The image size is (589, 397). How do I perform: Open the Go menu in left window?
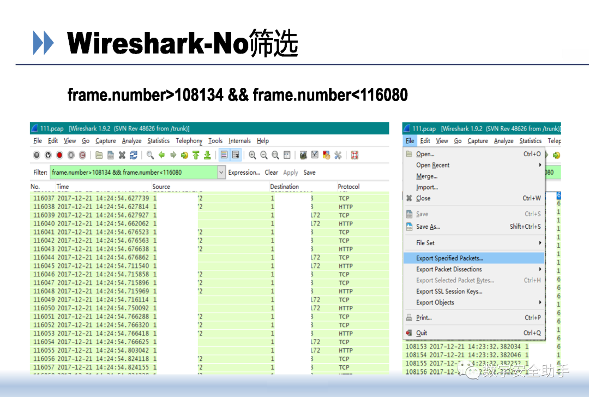tap(86, 141)
